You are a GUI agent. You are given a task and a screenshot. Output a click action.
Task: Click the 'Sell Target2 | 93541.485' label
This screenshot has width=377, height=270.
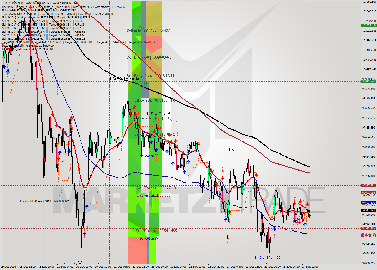156,231
